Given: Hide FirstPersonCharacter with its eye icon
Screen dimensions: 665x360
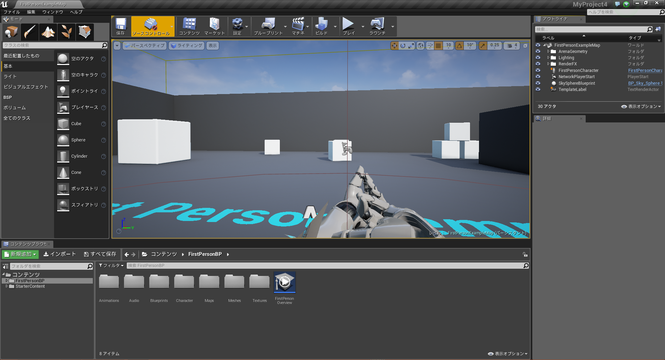Looking at the screenshot, I should point(538,71).
